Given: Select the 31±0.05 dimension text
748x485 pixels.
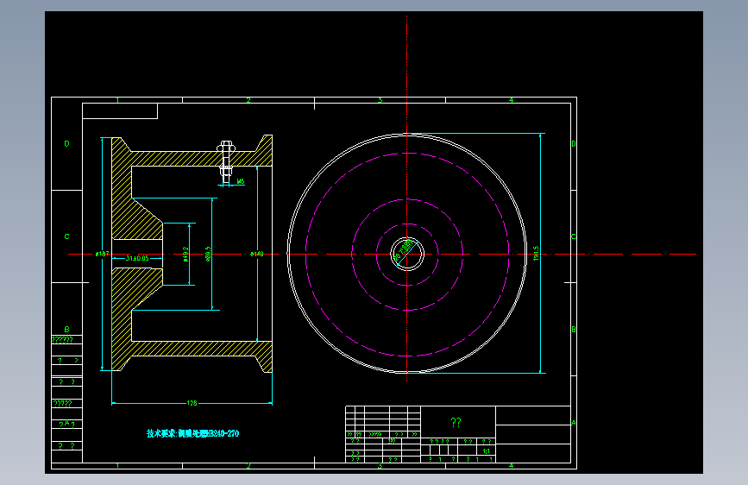Looking at the screenshot, I should (x=137, y=258).
